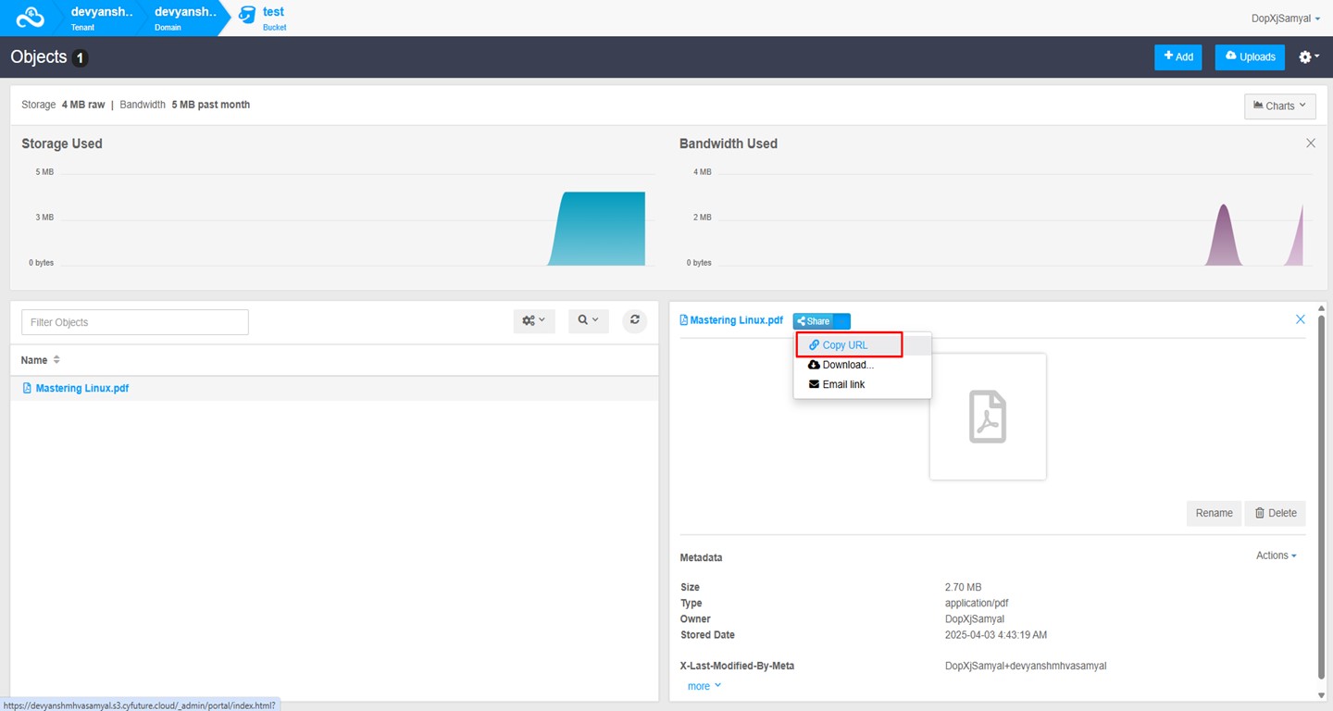The width and height of the screenshot is (1333, 711).
Task: Click the PDF file preview thumbnail
Action: (x=987, y=417)
